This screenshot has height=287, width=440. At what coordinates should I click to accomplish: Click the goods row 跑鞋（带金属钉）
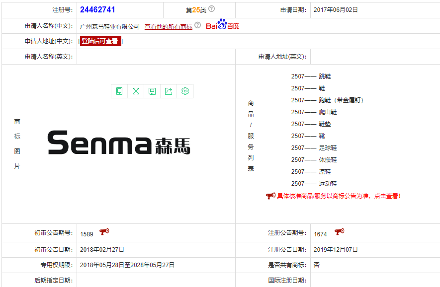coord(327,100)
